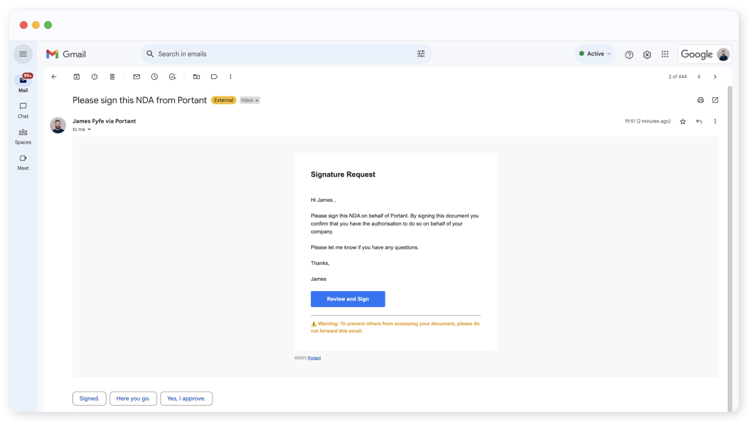Click the Move to folder icon
Image resolution: width=749 pixels, height=421 pixels.
click(197, 77)
